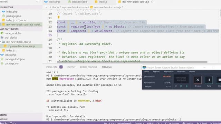
Task: Click the wp.i18n text on line 12
Action: [89, 22]
